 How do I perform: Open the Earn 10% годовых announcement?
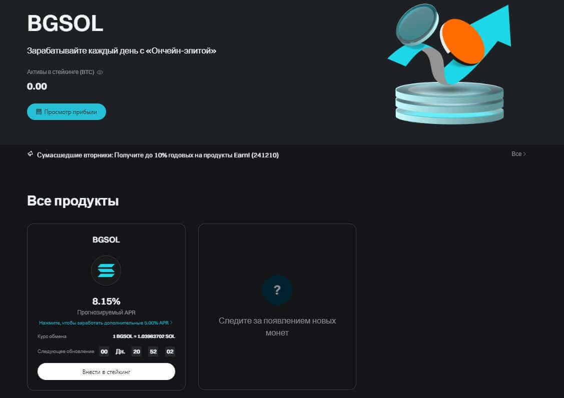point(158,155)
